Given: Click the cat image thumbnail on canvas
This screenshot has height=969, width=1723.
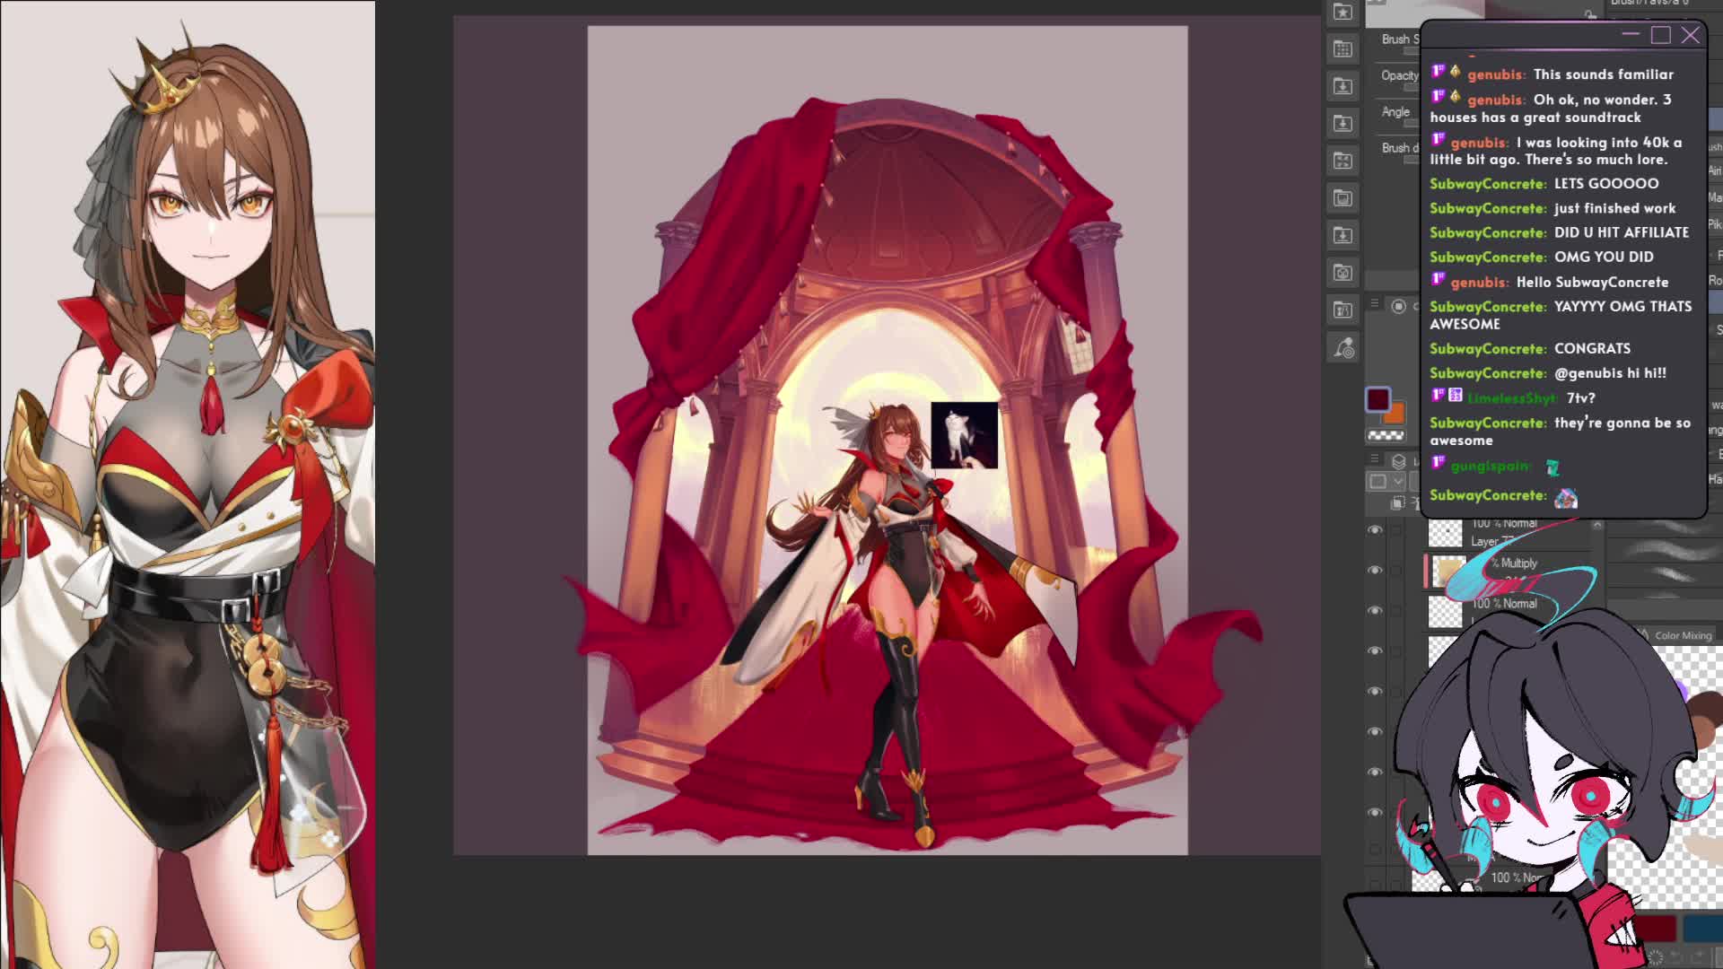Looking at the screenshot, I should (x=964, y=435).
